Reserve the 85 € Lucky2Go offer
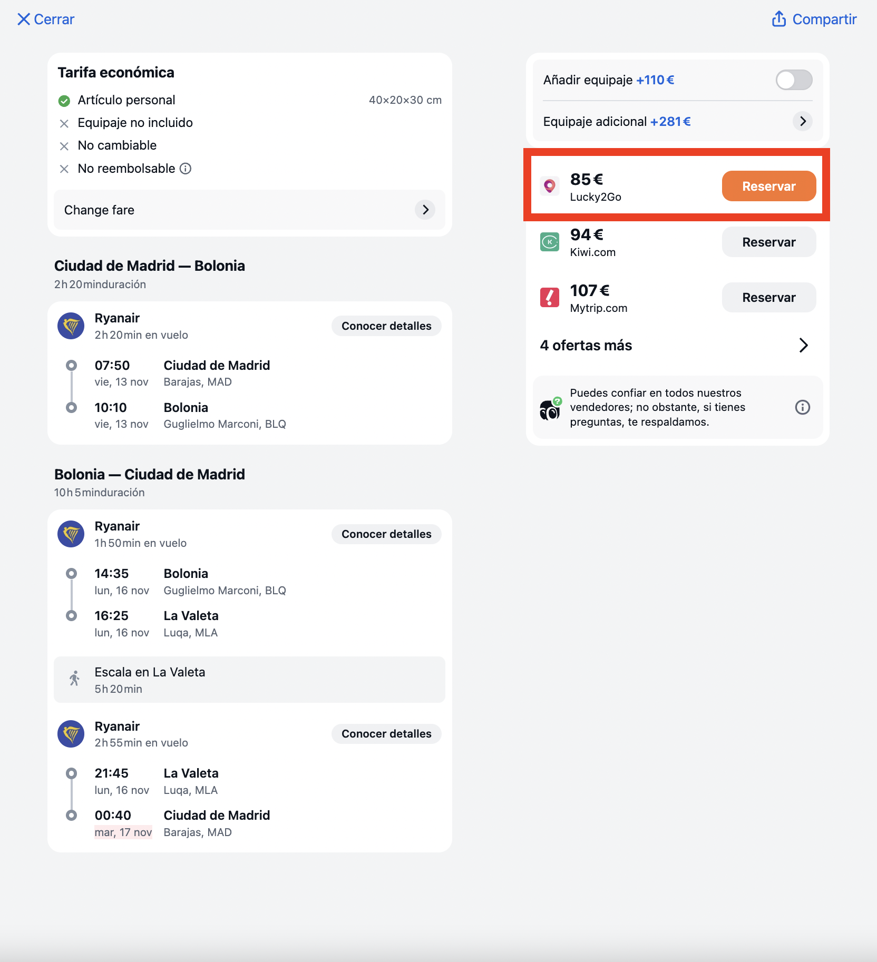Viewport: 877px width, 962px height. click(x=768, y=186)
